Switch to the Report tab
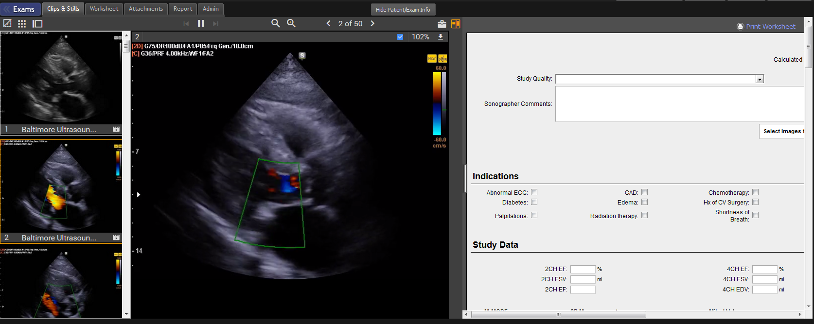 click(182, 9)
